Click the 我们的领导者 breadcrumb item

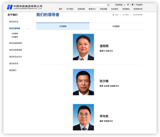point(138,15)
